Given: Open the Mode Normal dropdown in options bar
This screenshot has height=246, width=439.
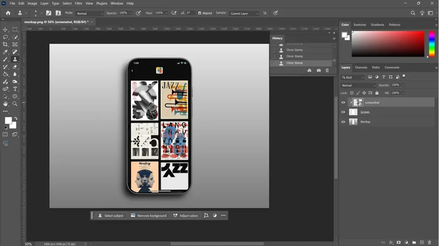Looking at the screenshot, I should (x=89, y=13).
